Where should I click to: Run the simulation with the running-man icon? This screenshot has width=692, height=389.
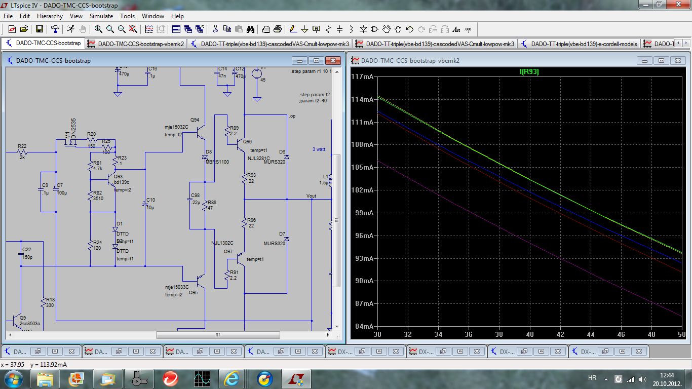click(70, 29)
